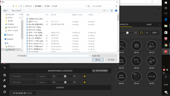Screen dimensions: 170x96
Task: Play the 効果音 ワーオ!! sound effect
Action: tap(136, 61)
